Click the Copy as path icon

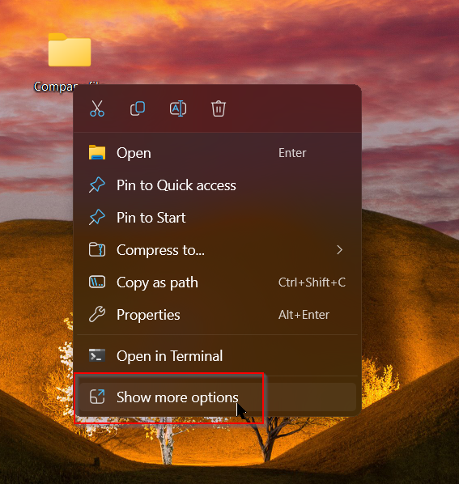(x=97, y=282)
